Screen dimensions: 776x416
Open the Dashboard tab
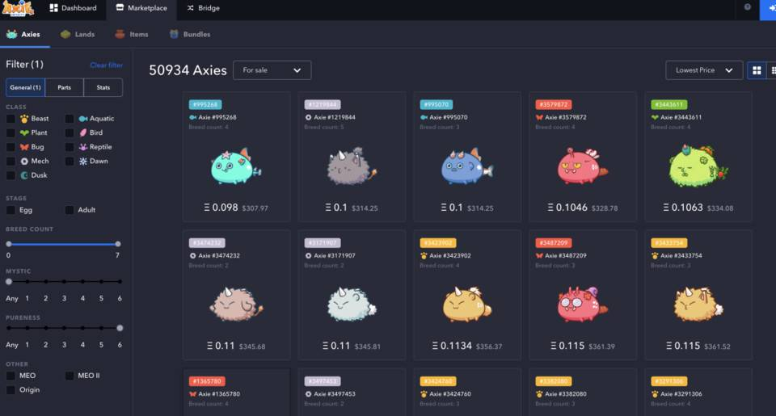coord(73,8)
